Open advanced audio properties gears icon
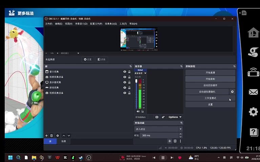 (x=163, y=117)
